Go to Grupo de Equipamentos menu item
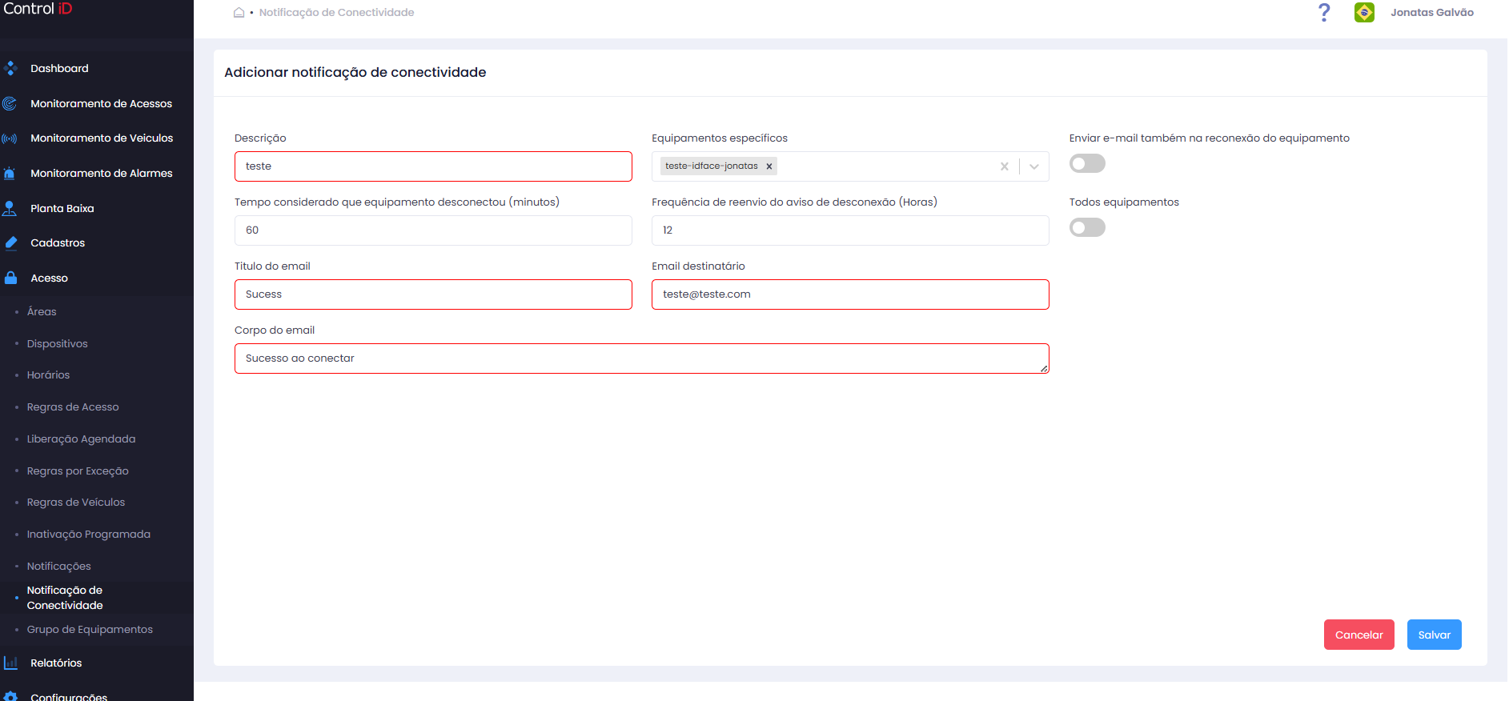 coord(90,629)
